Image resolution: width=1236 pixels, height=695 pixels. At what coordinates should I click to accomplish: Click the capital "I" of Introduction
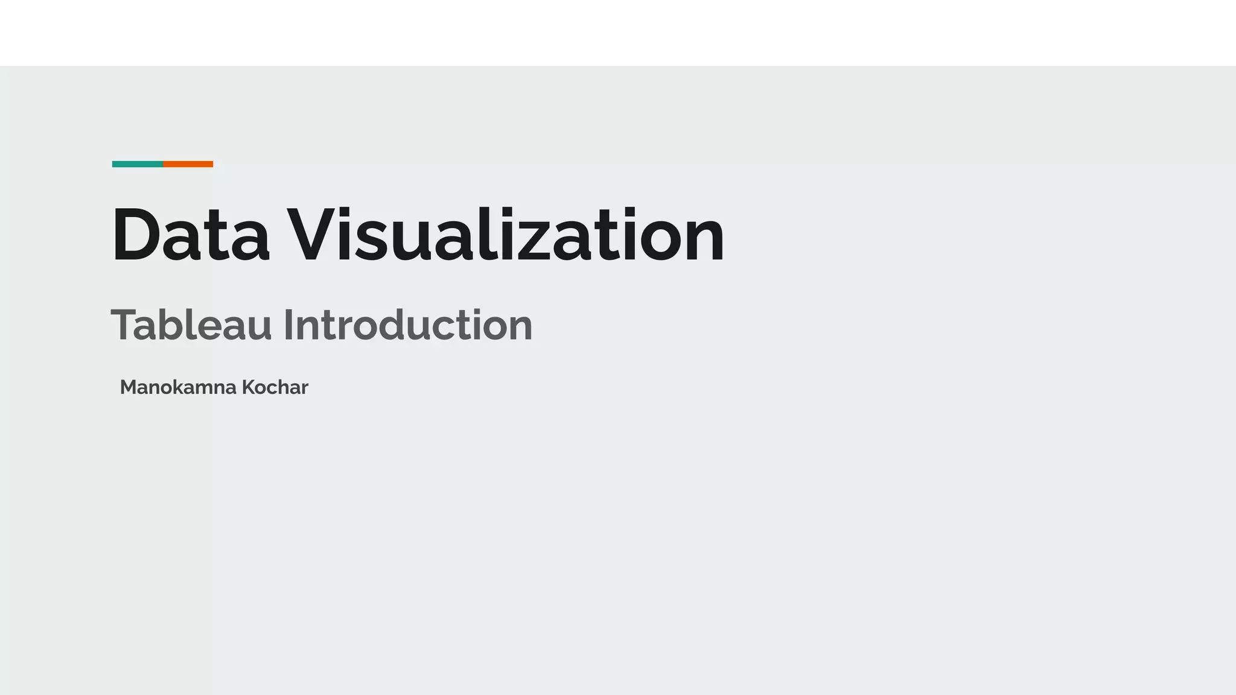(x=288, y=325)
